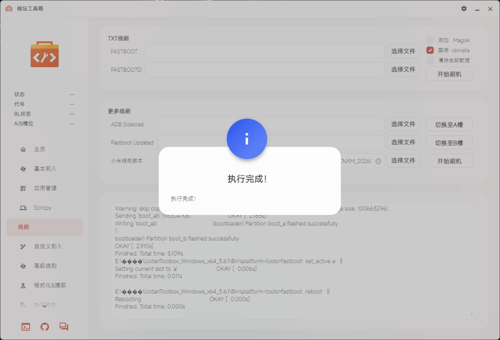Click 状态 label in device info
The width and height of the screenshot is (500, 340).
19,95
